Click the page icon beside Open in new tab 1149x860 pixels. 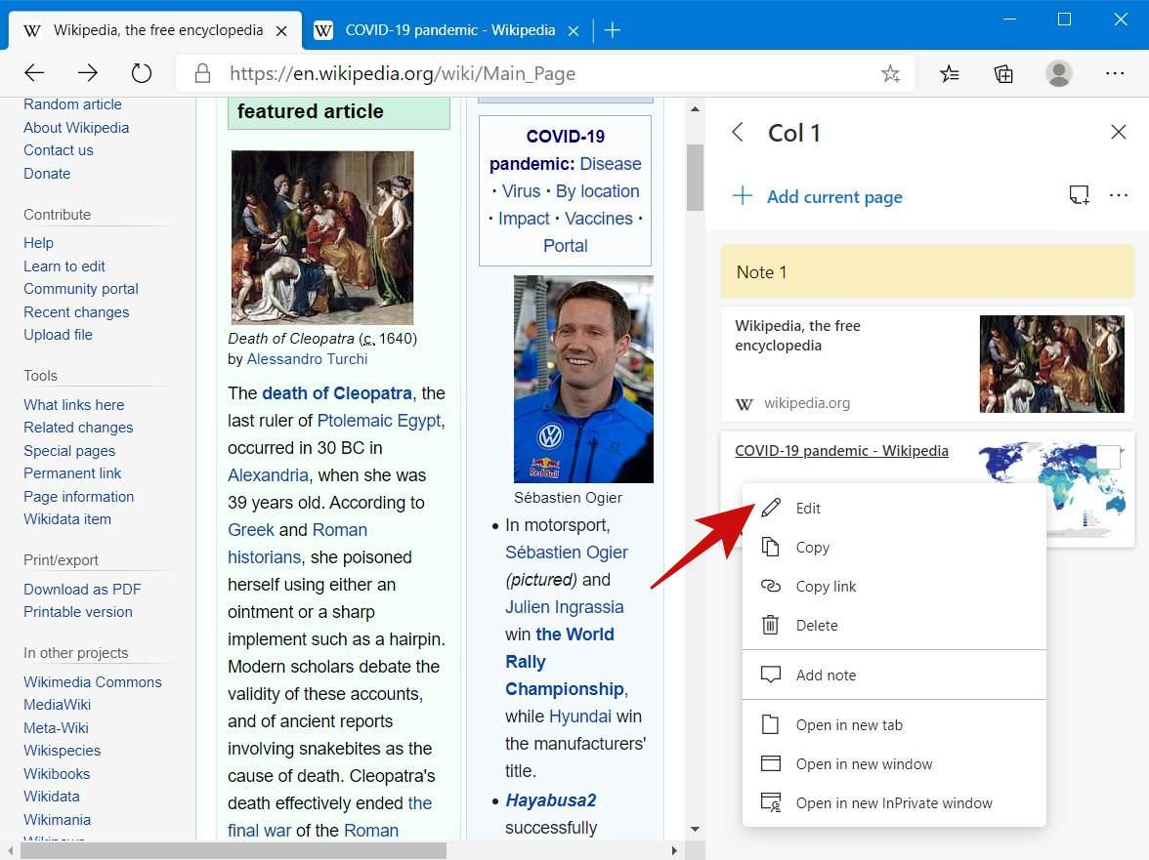coord(770,724)
